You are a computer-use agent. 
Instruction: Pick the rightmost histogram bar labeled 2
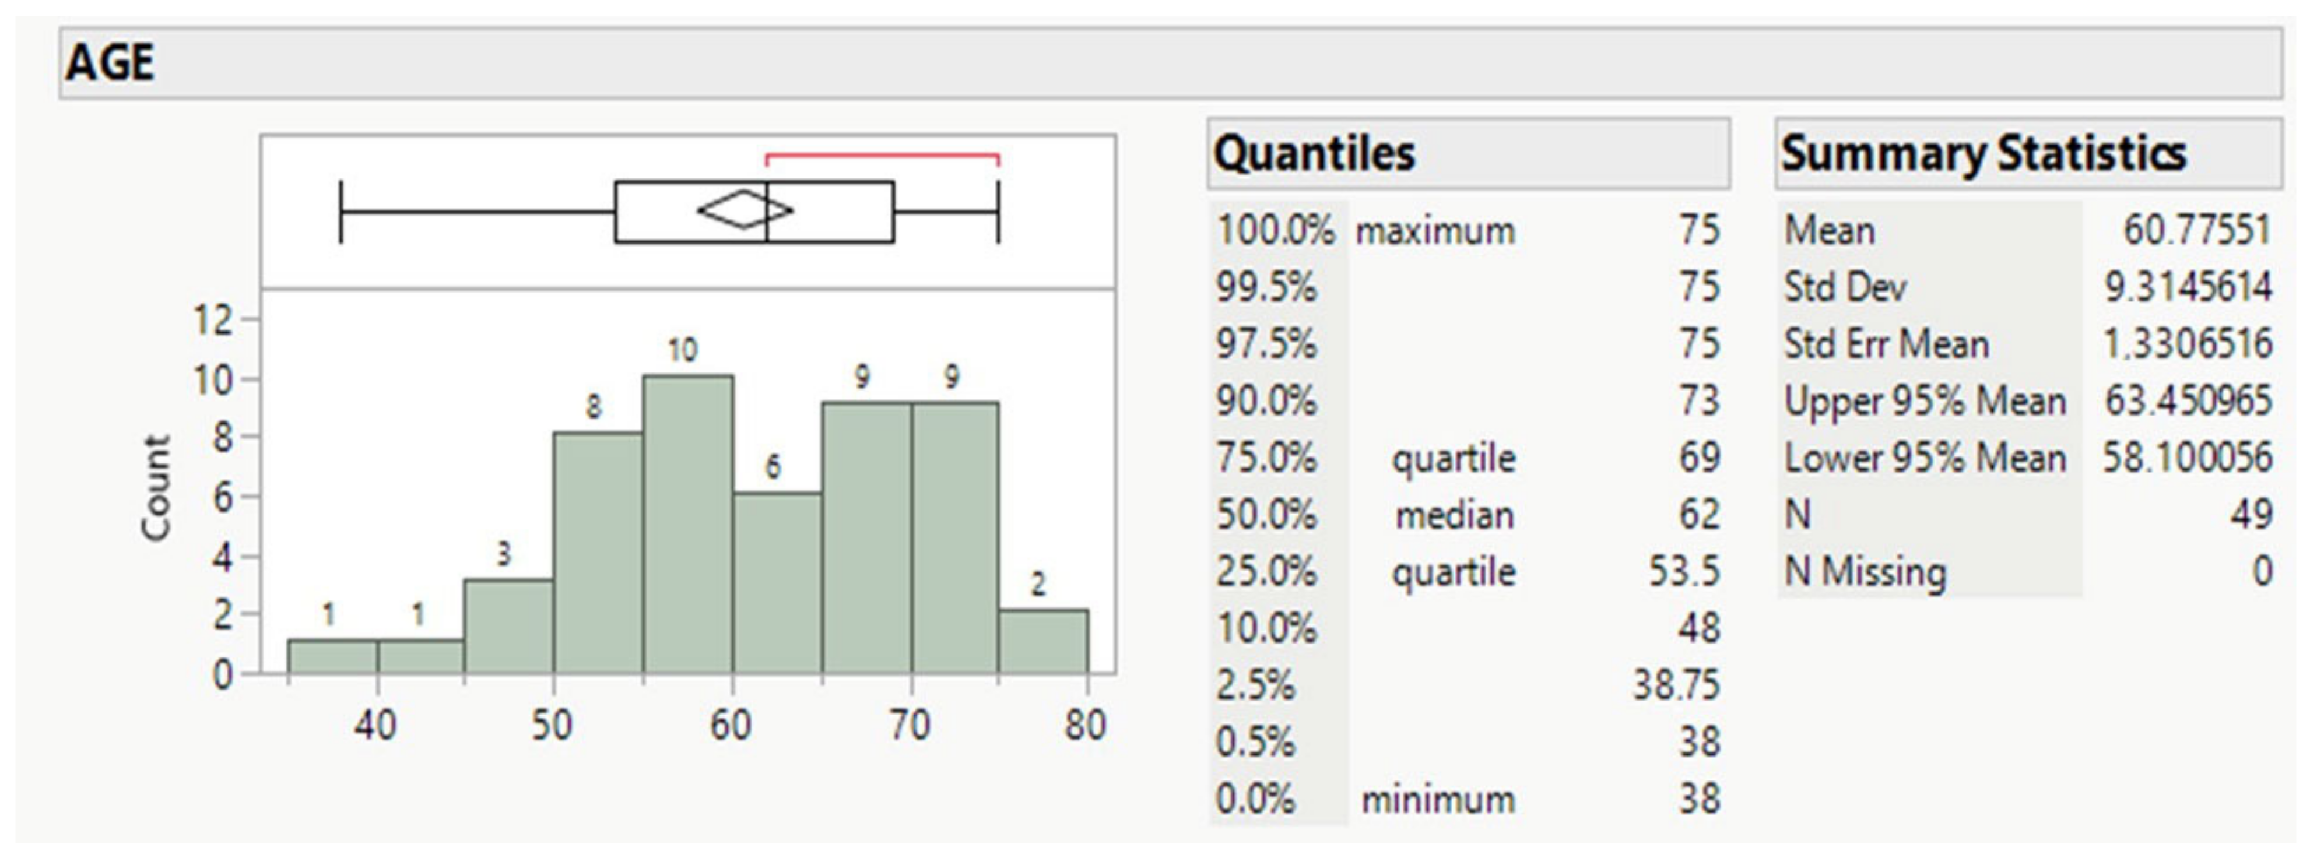click(1044, 641)
